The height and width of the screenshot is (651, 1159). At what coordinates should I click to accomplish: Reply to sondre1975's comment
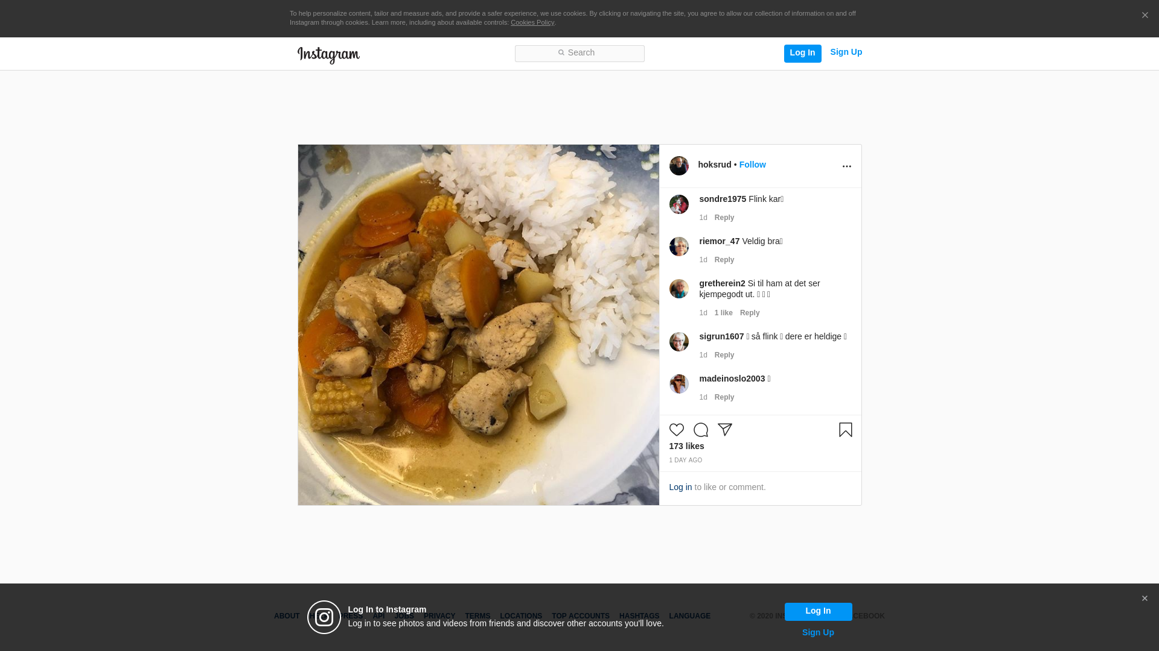tap(724, 218)
